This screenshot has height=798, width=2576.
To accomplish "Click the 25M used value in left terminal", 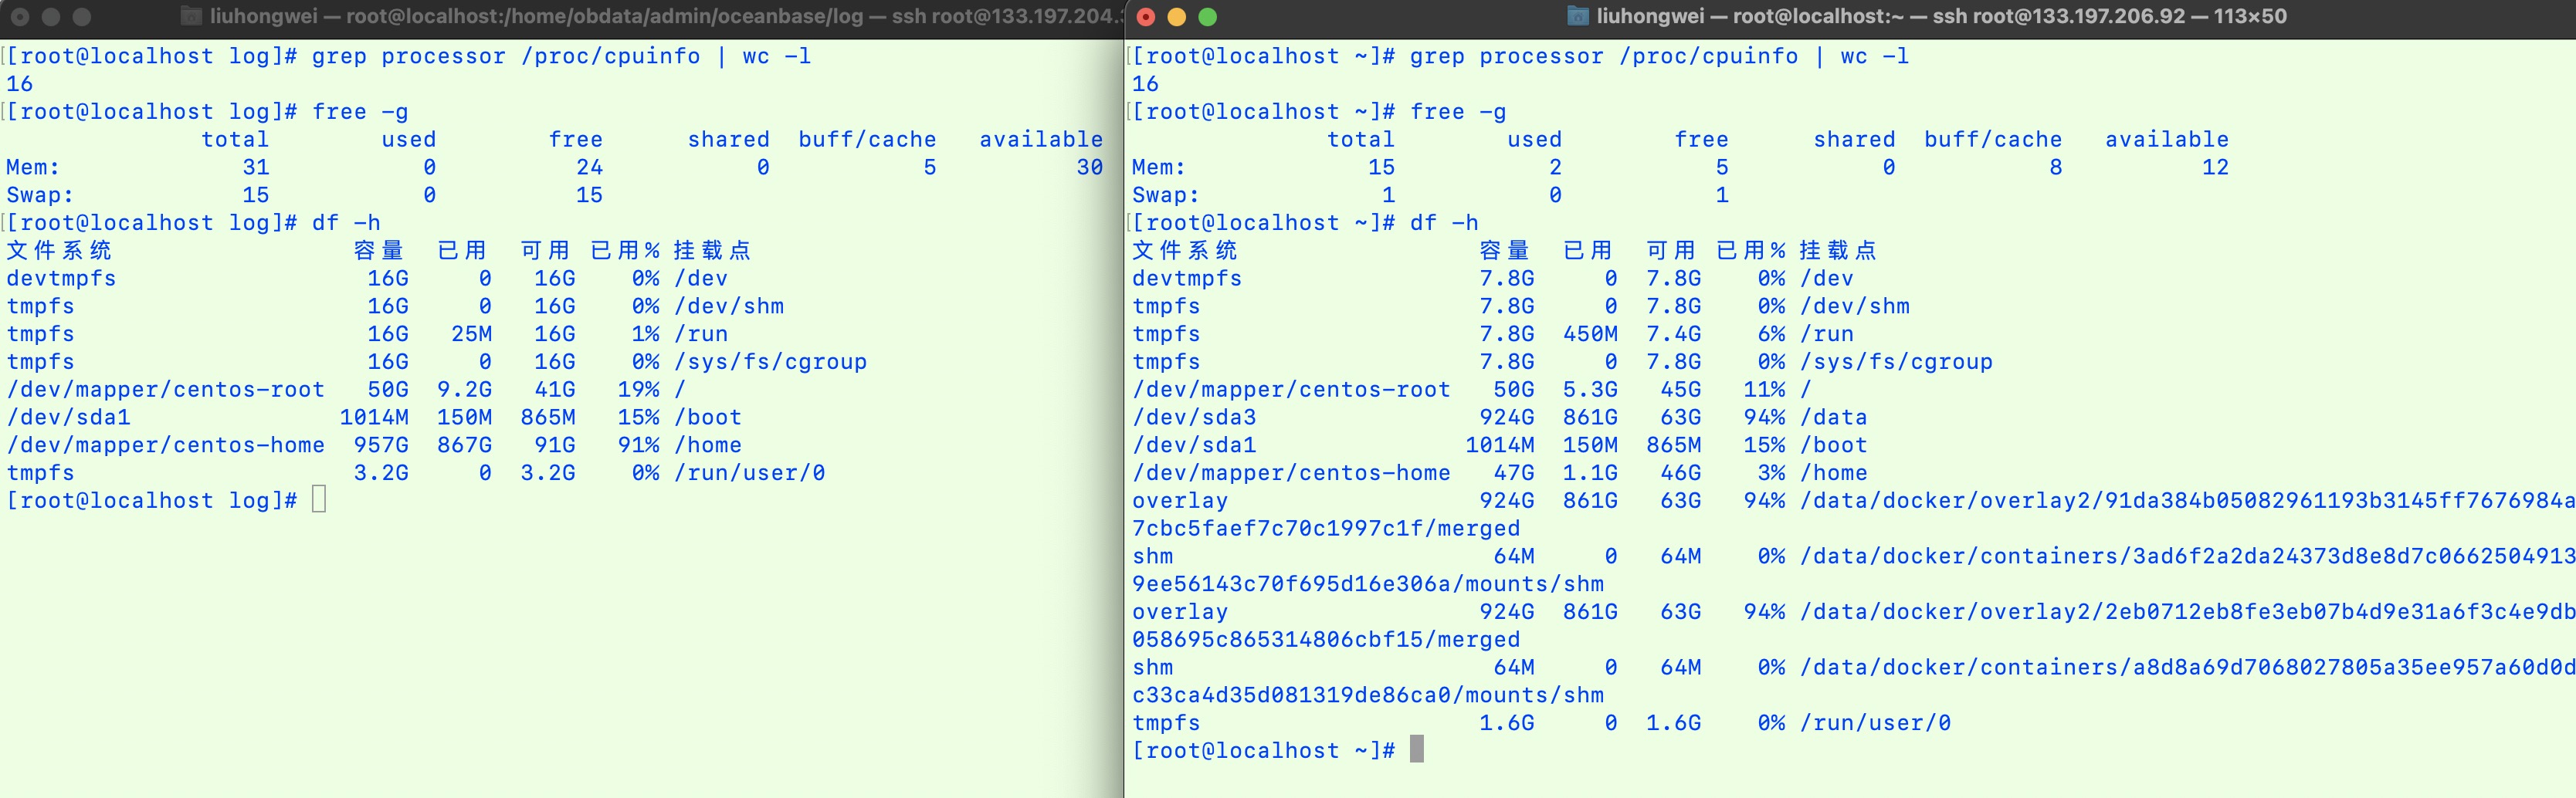I will (x=471, y=334).
